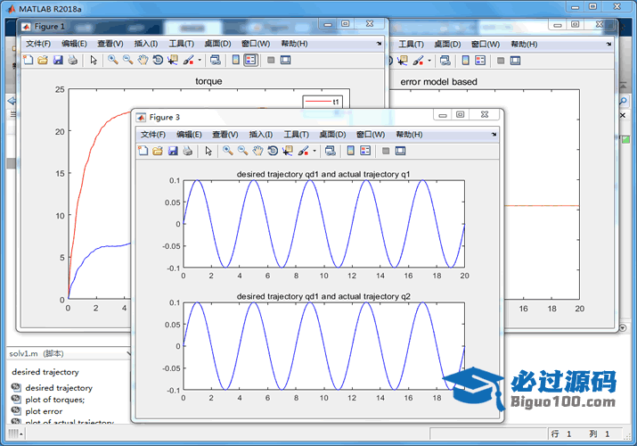This screenshot has width=637, height=446.
Task: Select Edit Plot arrow in Figure 1 toolbar
Action: point(94,60)
